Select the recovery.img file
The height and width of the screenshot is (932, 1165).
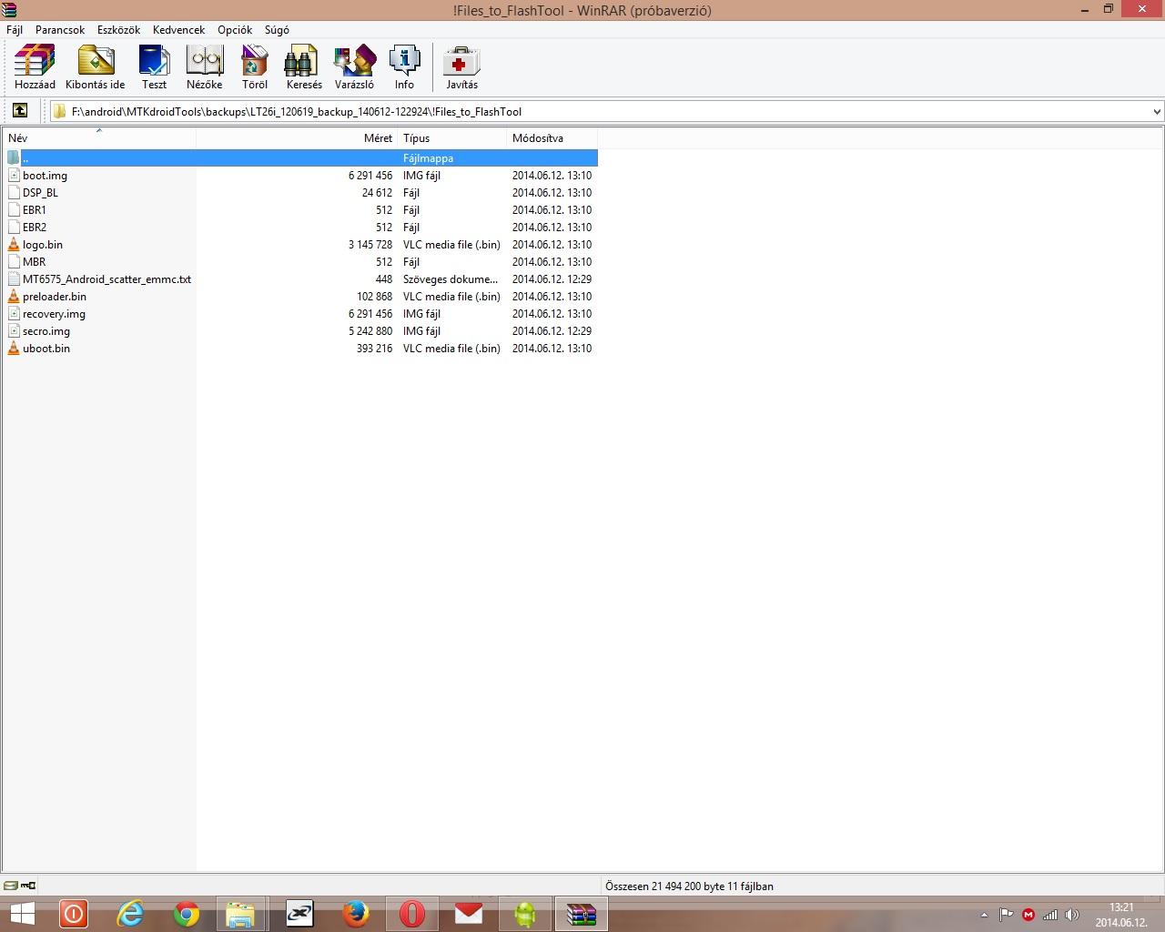[54, 313]
